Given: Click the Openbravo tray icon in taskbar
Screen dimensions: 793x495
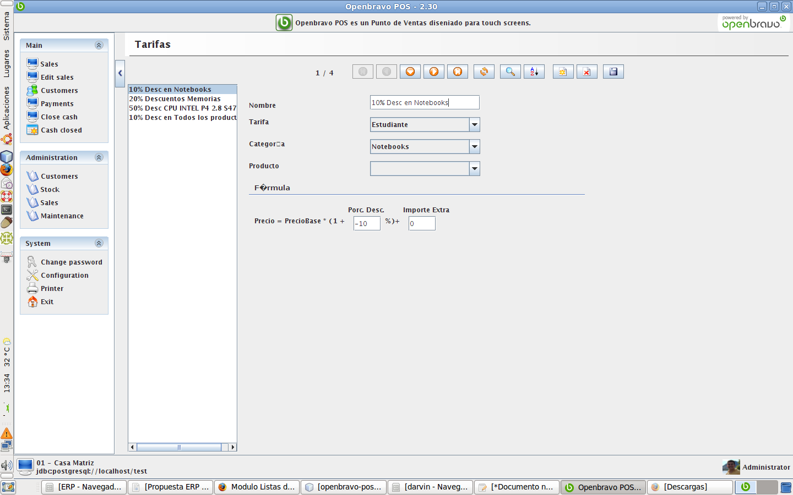Looking at the screenshot, I should tap(746, 487).
